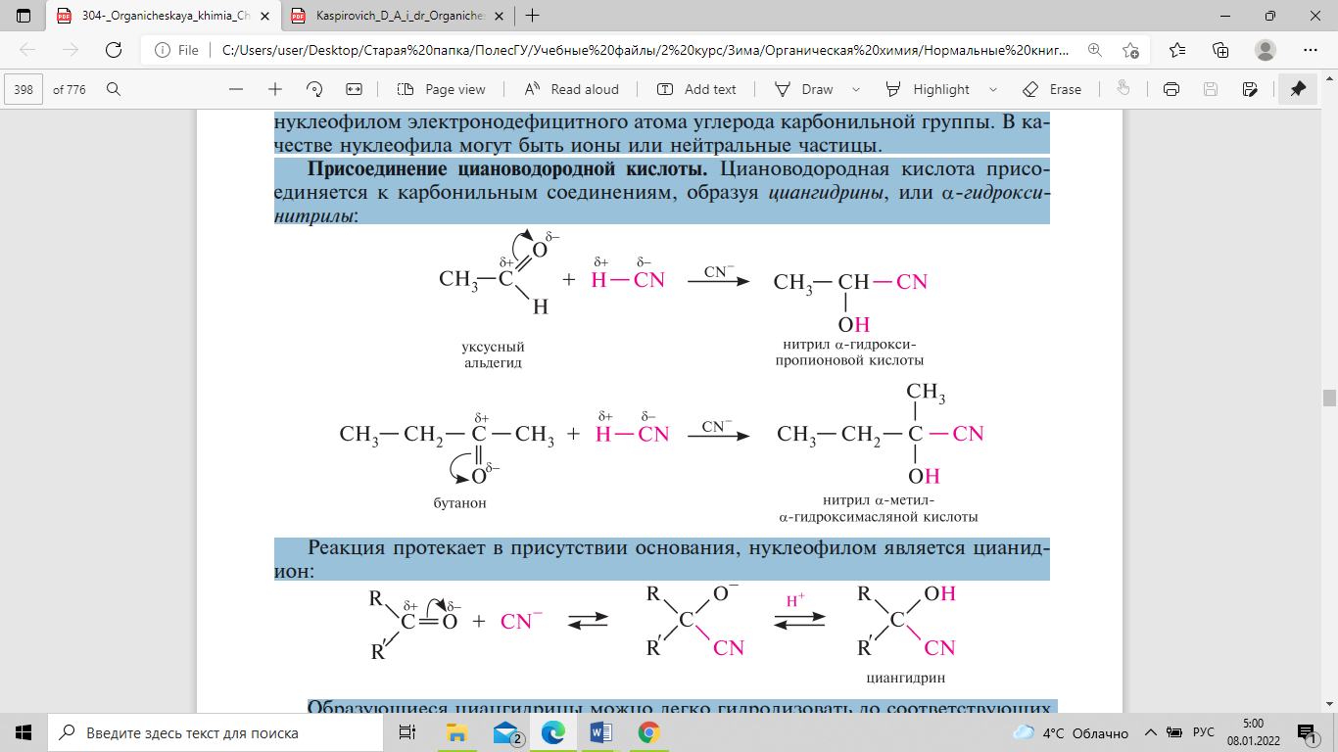Viewport: 1338px width, 752px height.
Task: Save the PDF document
Action: (x=1211, y=89)
